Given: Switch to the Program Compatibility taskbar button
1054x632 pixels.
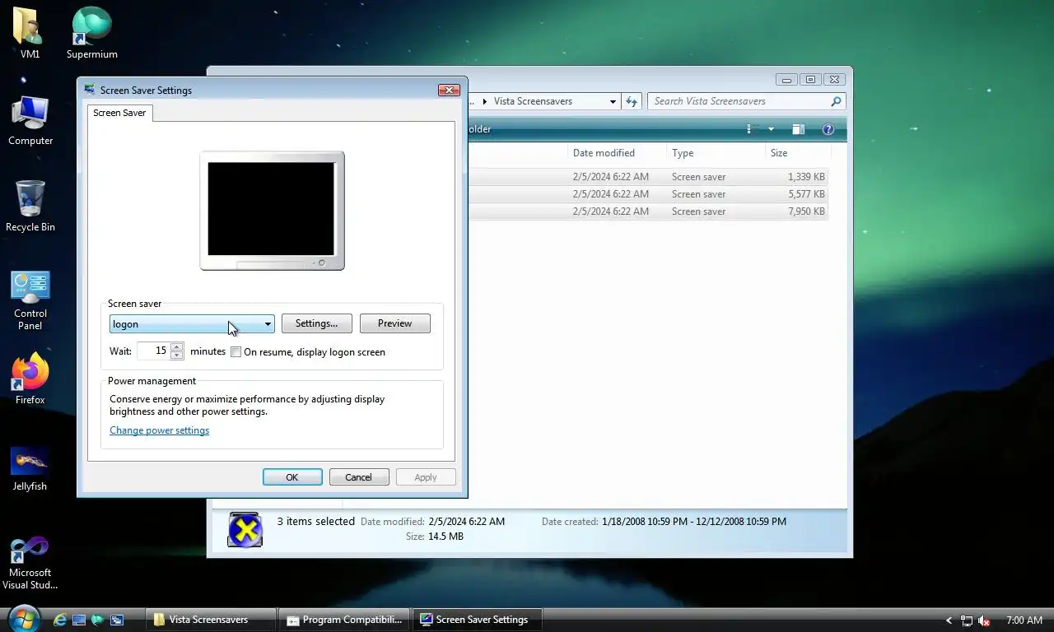Looking at the screenshot, I should [x=344, y=620].
